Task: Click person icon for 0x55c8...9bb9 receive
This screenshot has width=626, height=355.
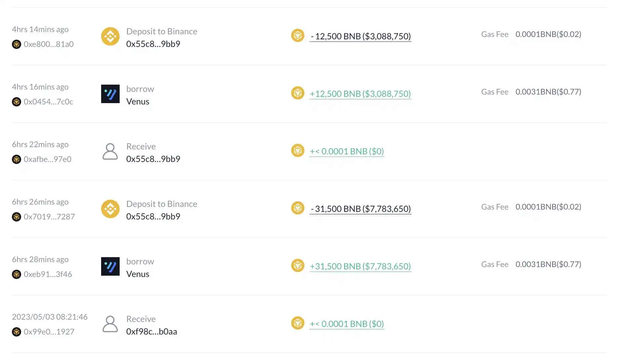Action: coord(110,151)
